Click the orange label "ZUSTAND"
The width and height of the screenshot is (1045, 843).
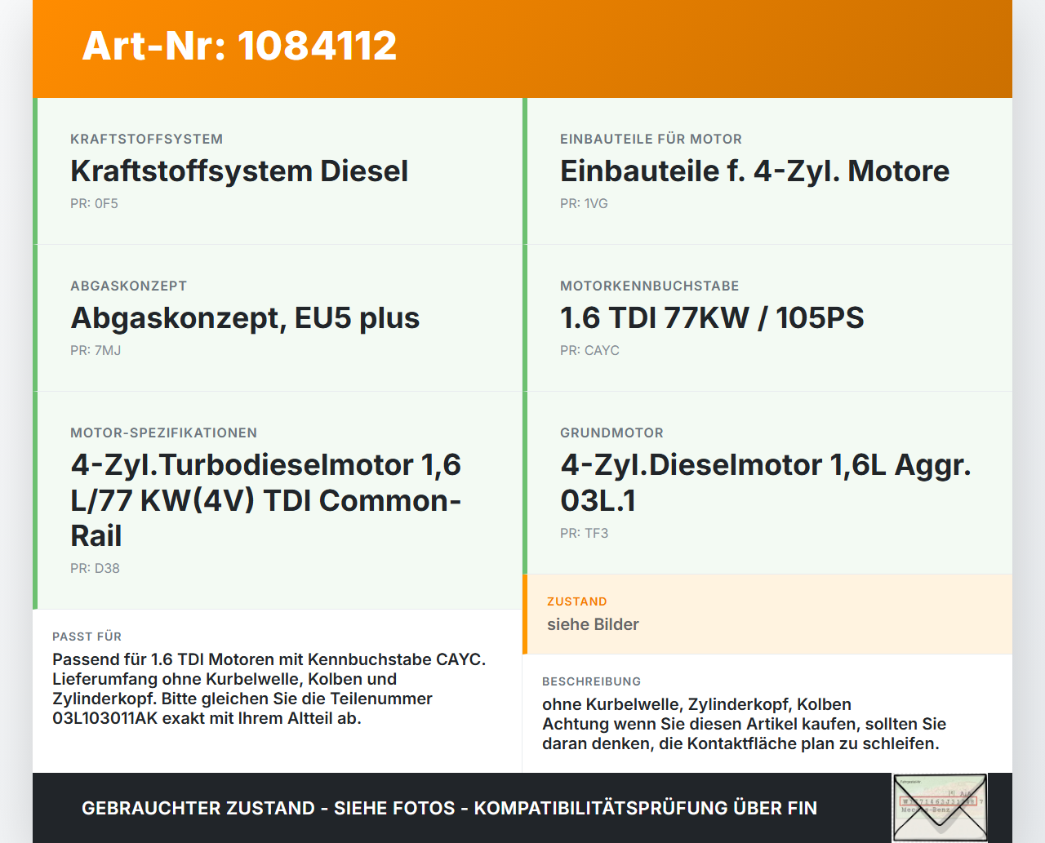[x=577, y=601]
